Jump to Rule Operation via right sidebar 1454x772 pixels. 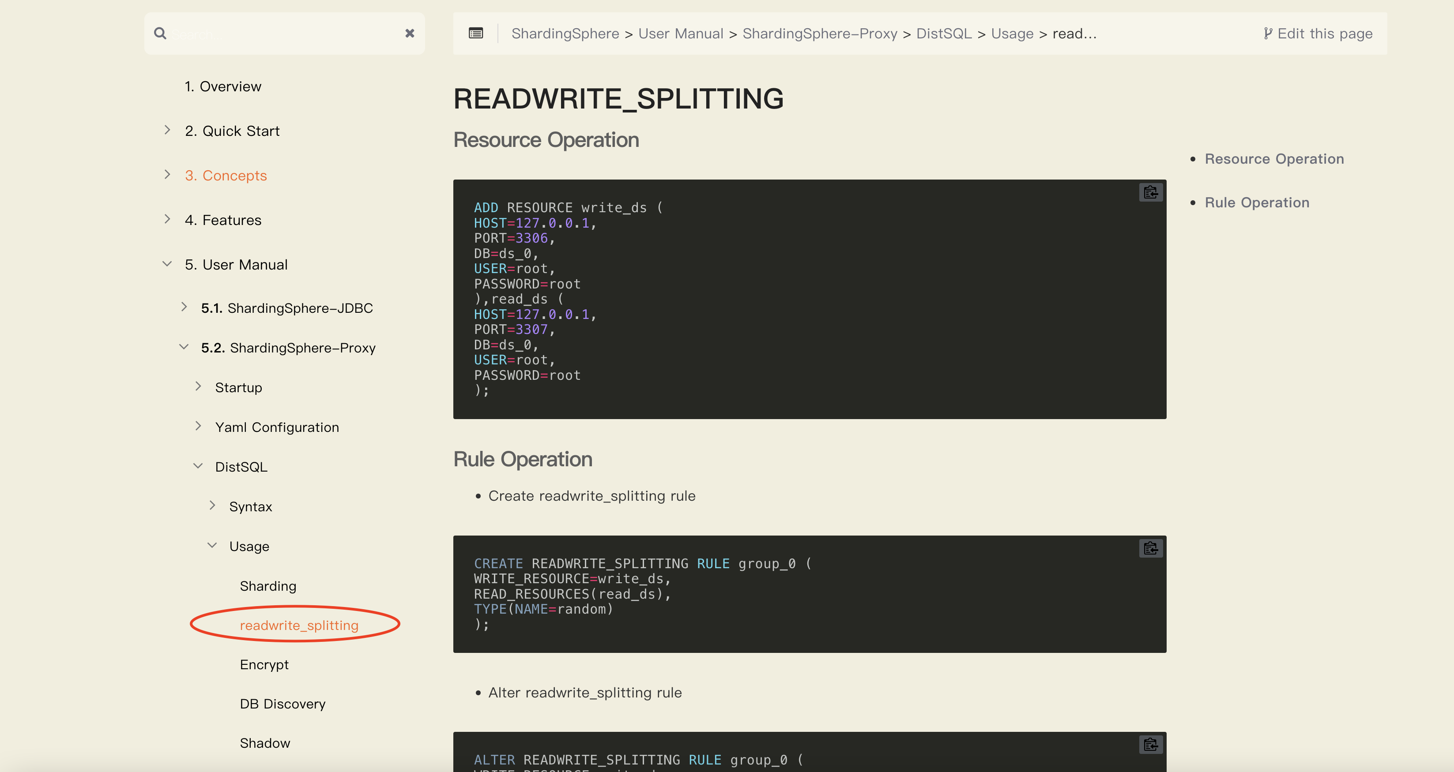click(1257, 202)
